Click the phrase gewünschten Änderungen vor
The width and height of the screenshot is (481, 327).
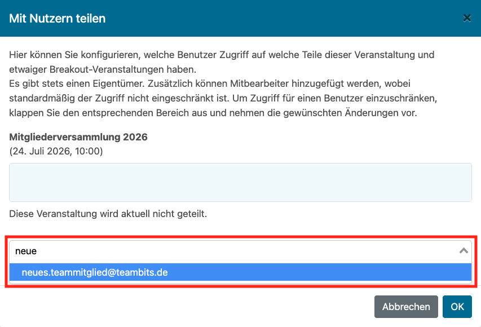coord(350,113)
